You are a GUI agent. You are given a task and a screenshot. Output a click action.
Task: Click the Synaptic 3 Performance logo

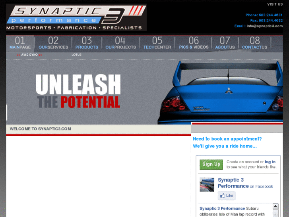point(76,17)
